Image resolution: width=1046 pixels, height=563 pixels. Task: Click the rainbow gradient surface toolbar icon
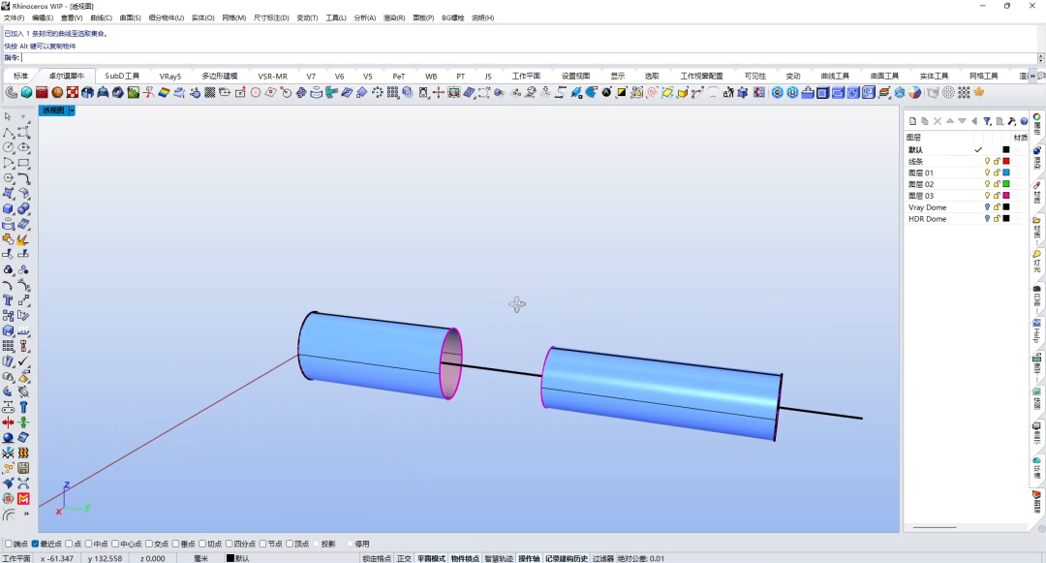point(164,93)
